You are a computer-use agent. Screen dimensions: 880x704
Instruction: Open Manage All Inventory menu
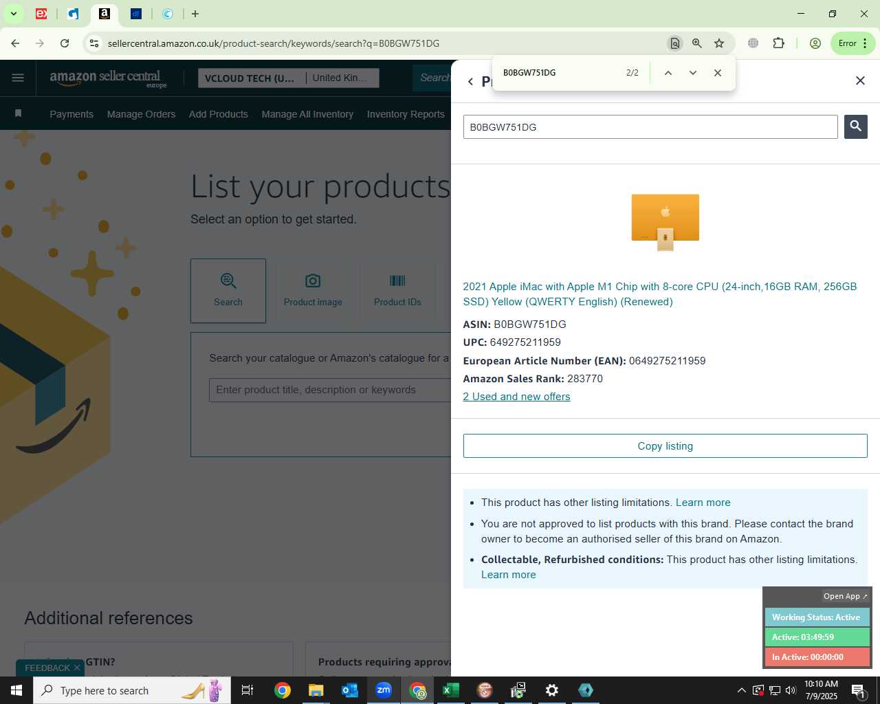[x=307, y=114]
